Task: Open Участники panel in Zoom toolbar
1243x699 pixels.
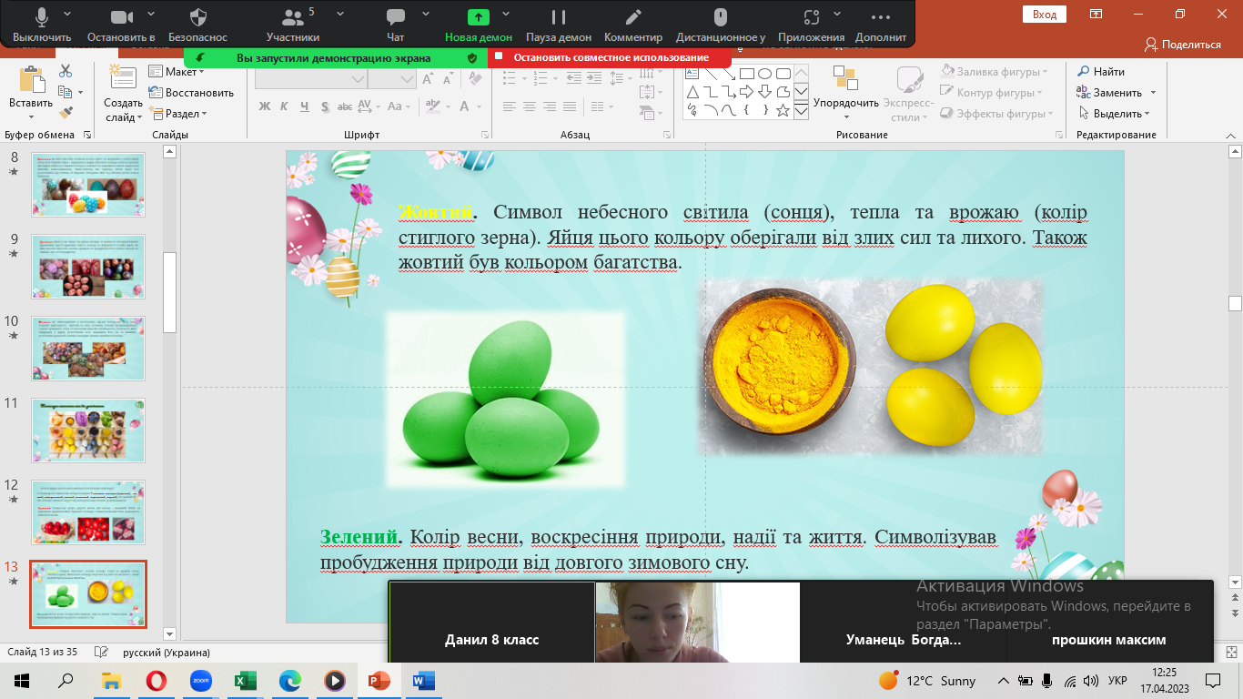Action: point(293,25)
